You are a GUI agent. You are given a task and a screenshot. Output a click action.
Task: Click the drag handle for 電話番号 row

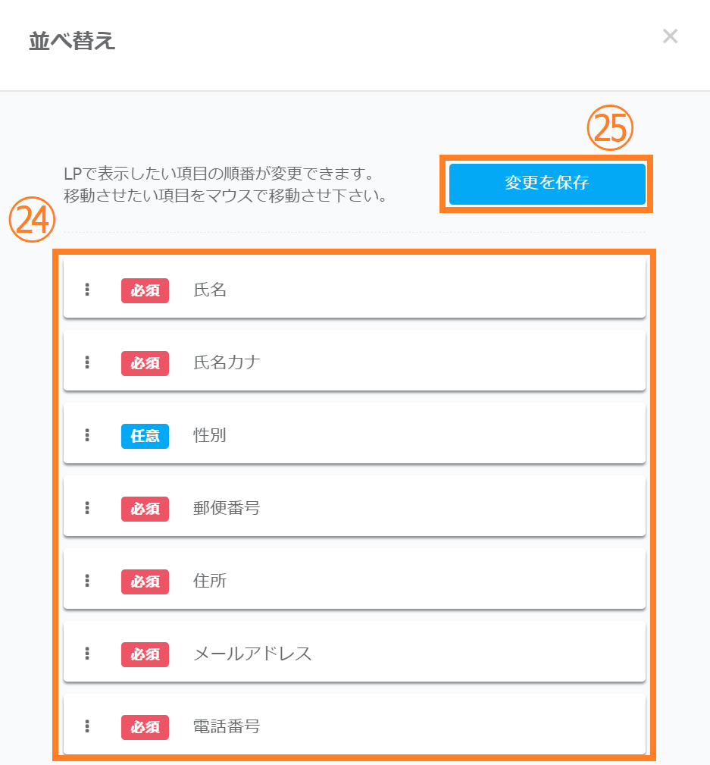(x=87, y=726)
